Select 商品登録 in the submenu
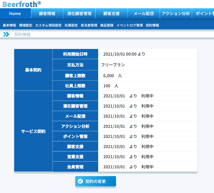The image size is (214, 193). click(107, 25)
